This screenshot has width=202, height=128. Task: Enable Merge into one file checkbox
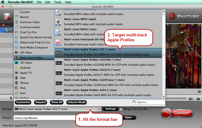(121, 109)
